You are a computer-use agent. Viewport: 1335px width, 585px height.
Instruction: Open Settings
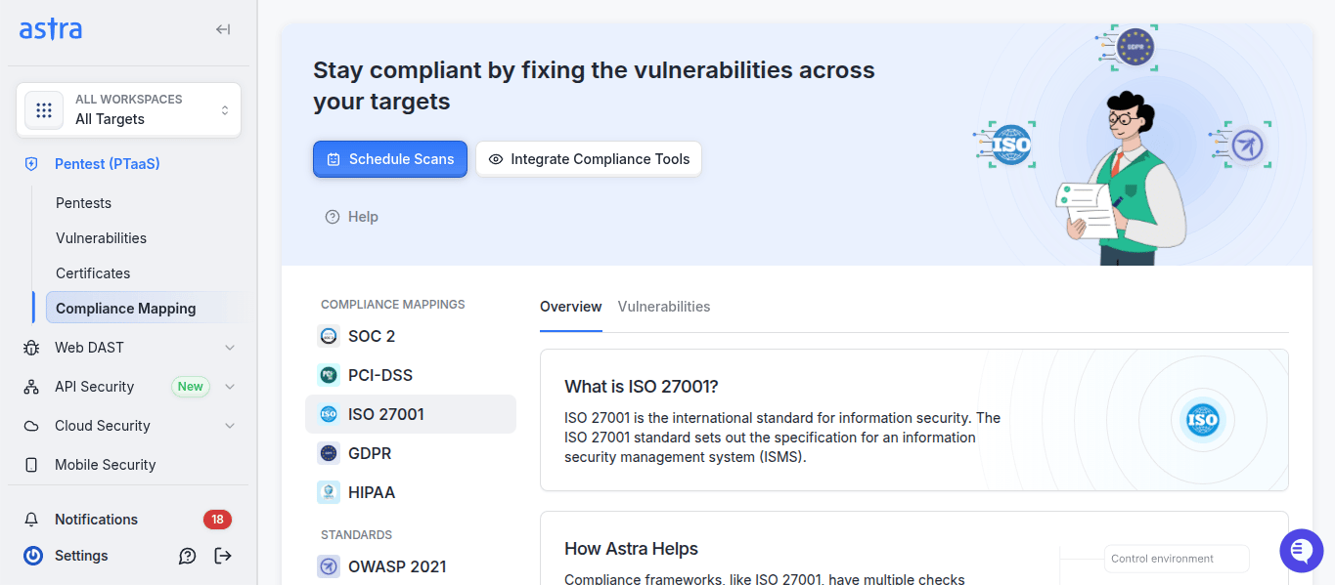[81, 556]
